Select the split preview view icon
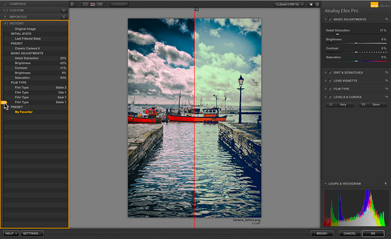This screenshot has width=391, height=239. click(93, 4)
